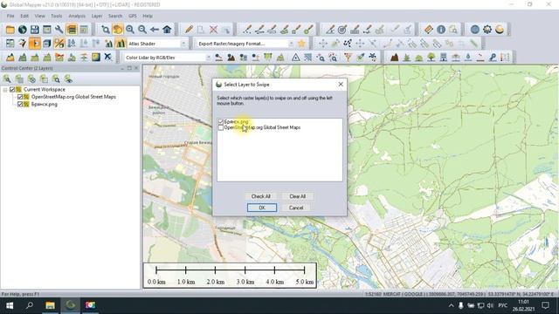Open configuration with the wrench icon

[59, 30]
